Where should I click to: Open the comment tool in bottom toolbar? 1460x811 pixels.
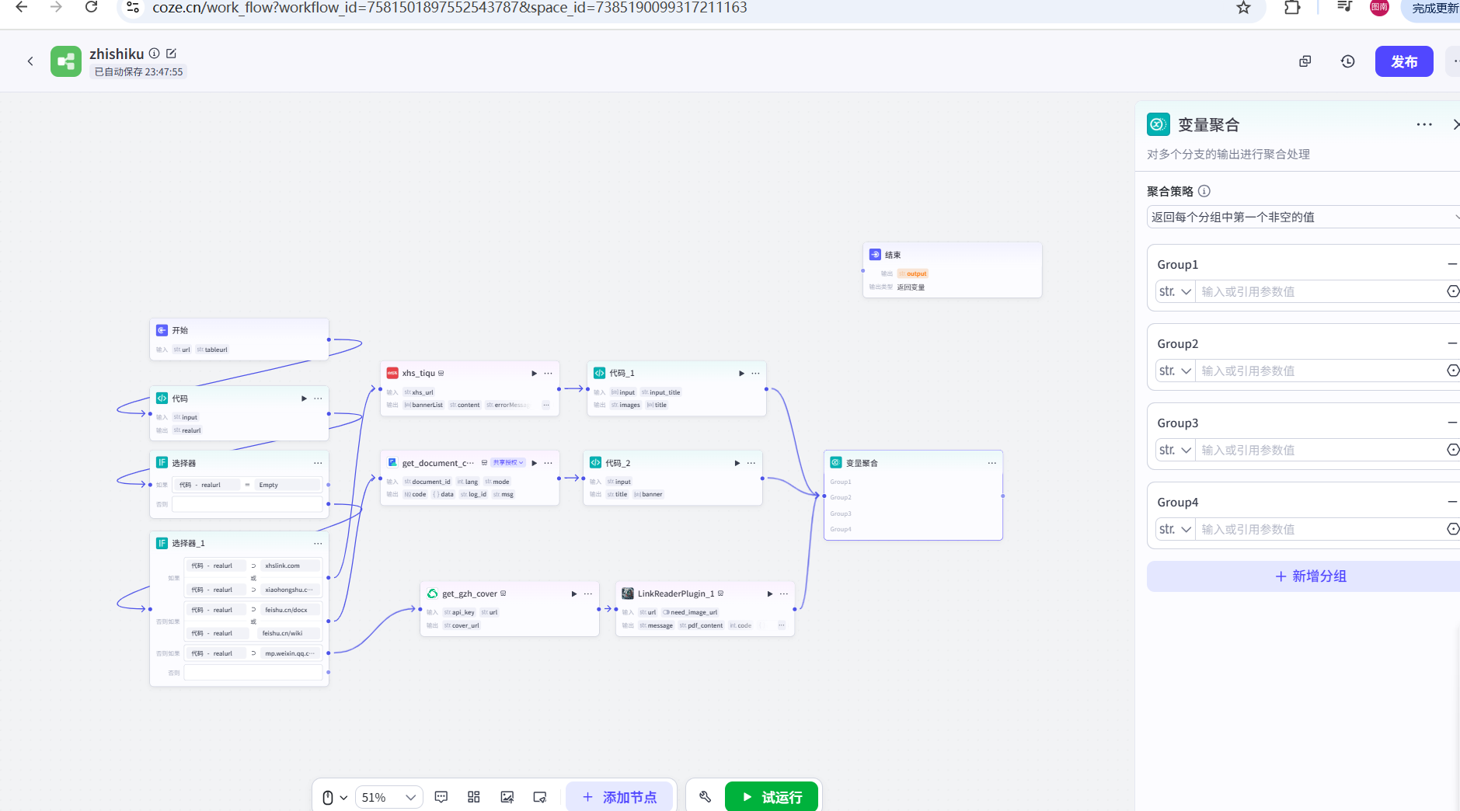click(441, 797)
